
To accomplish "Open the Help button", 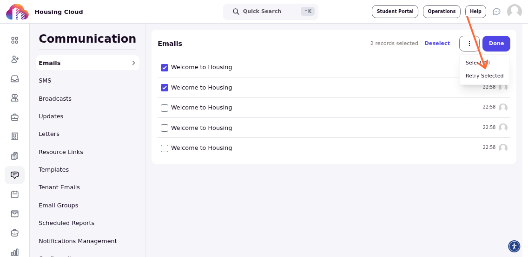I will [x=475, y=12].
